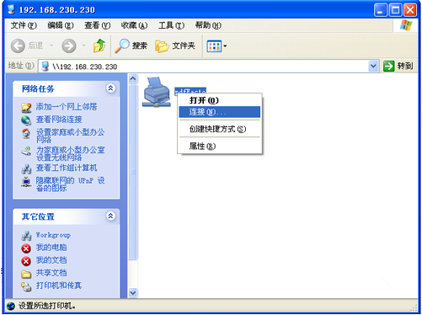Image resolution: width=422 pixels, height=315 pixels.
Task: Toggle the Folders (文件夹) pane button
Action: [x=175, y=45]
